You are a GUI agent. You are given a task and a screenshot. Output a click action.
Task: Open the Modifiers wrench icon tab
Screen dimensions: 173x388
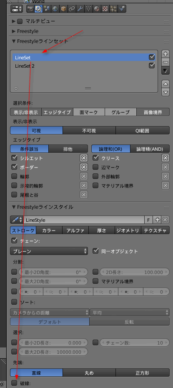click(80, 9)
